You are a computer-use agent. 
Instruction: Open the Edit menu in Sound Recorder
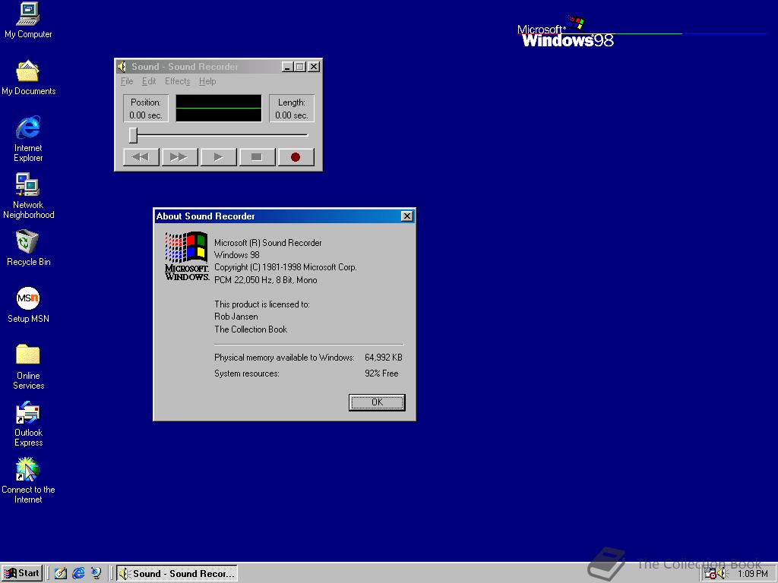149,81
